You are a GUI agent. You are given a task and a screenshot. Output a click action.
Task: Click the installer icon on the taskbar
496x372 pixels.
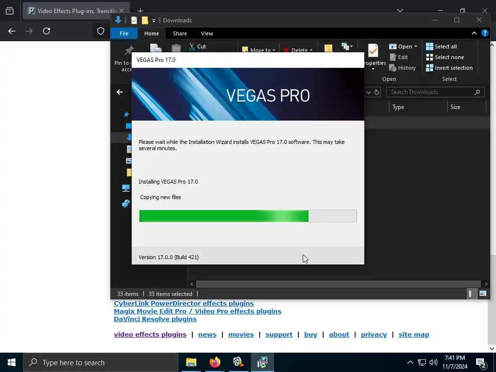point(262,362)
